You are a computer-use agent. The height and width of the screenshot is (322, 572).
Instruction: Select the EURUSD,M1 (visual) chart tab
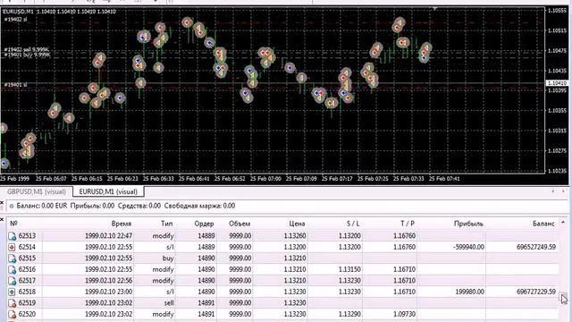[x=108, y=191]
